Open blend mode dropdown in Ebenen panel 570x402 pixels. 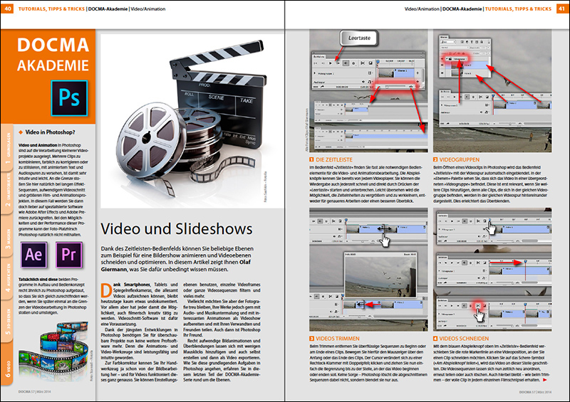pos(455,48)
